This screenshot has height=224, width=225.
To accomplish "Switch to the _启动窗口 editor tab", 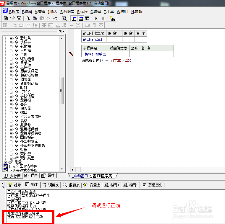I will point(80,176).
